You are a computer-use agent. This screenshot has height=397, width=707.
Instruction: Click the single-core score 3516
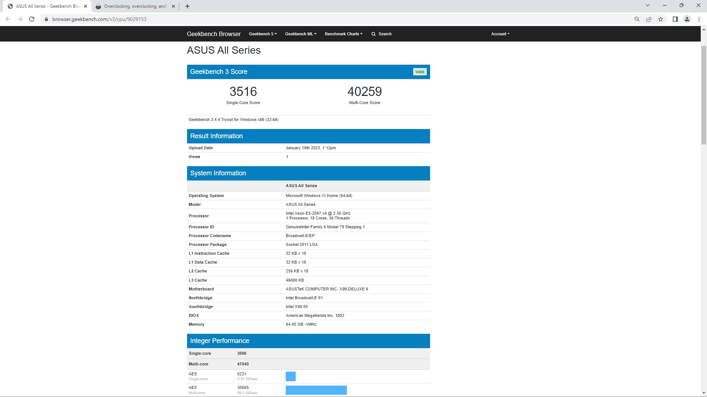click(x=243, y=92)
